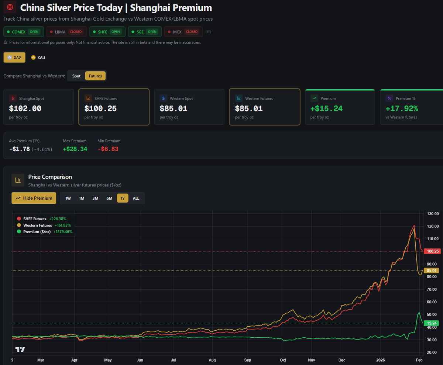Click the Price Comparison heading
The height and width of the screenshot is (365, 443).
click(x=50, y=177)
